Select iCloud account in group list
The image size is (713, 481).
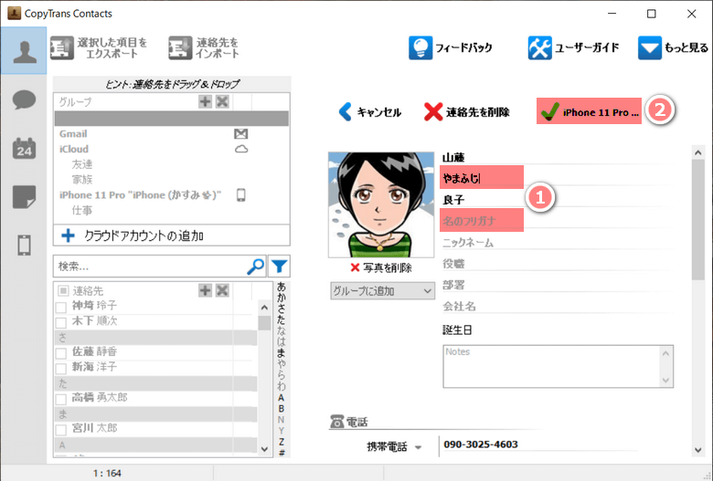click(74, 149)
